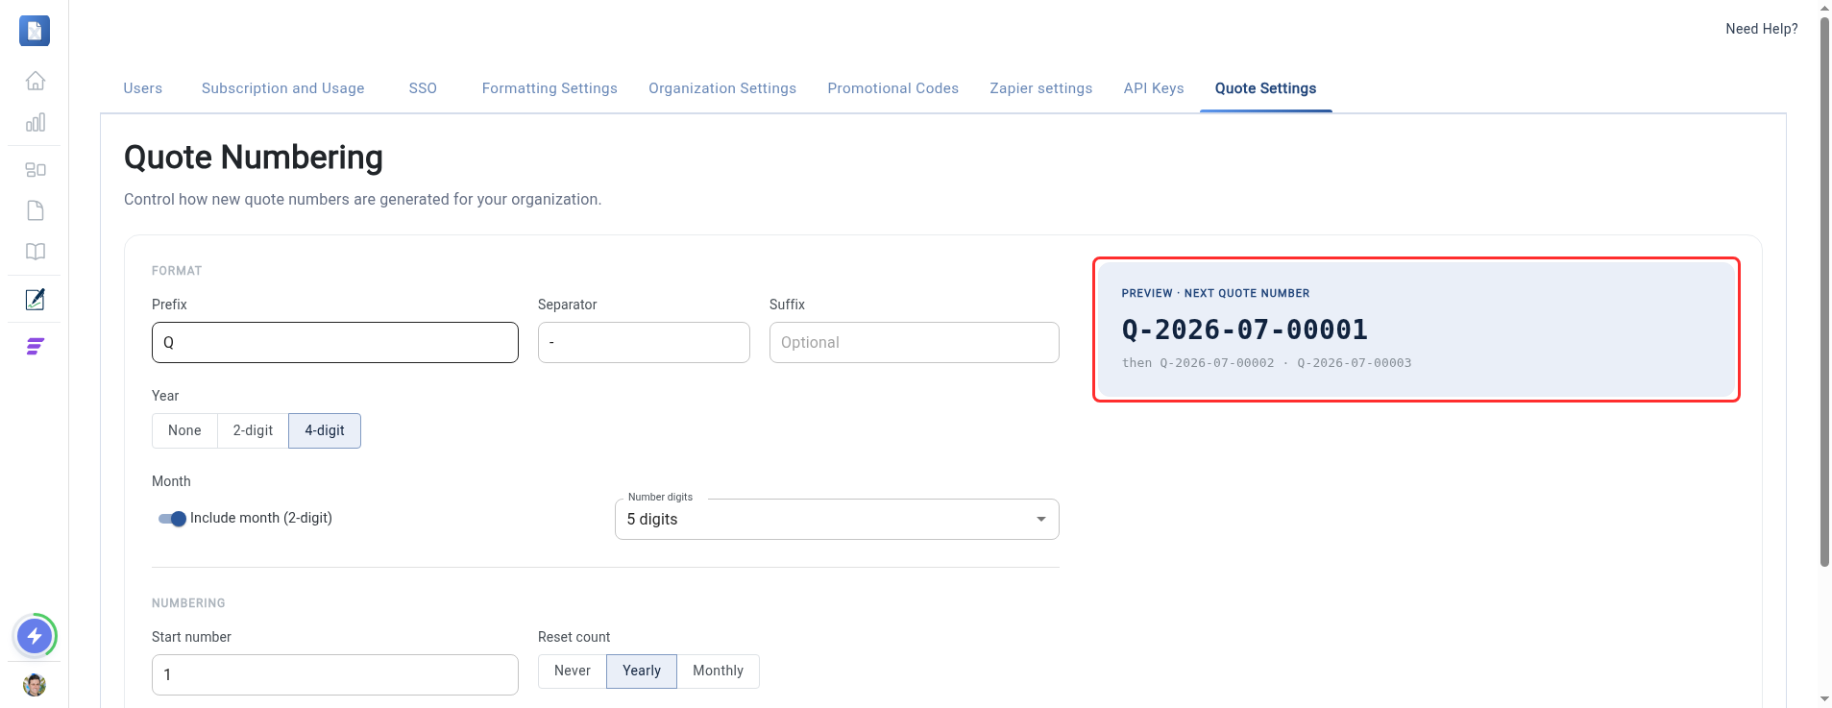Set Reset count to Monthly
1832x708 pixels.
coord(719,671)
